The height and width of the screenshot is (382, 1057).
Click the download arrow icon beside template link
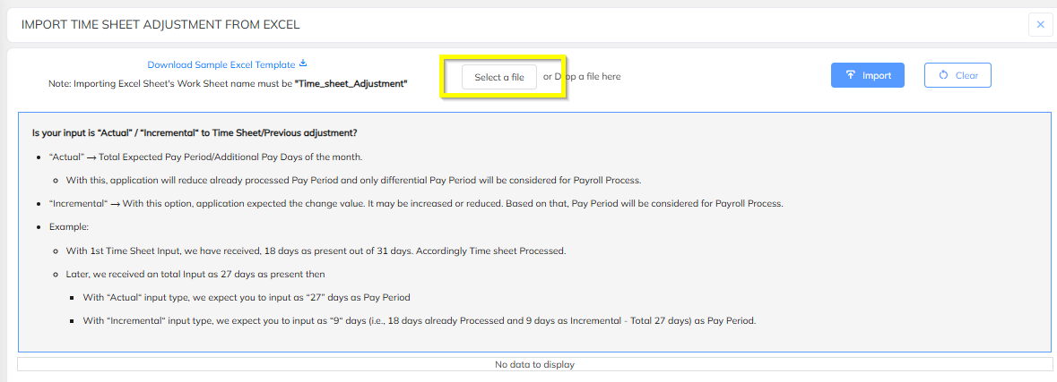[303, 64]
